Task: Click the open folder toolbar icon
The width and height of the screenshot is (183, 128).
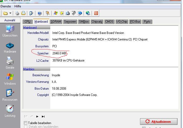Action: coord(5,13)
